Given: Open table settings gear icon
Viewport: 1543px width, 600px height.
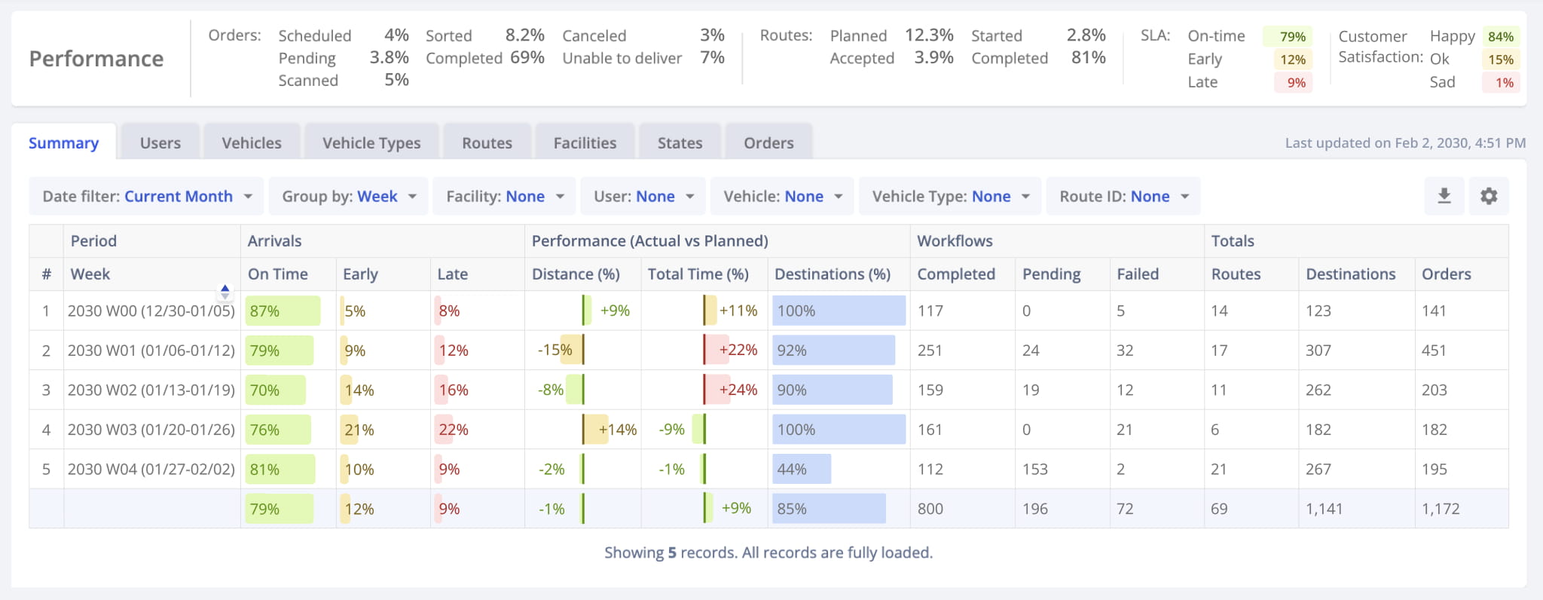Looking at the screenshot, I should click(1488, 196).
